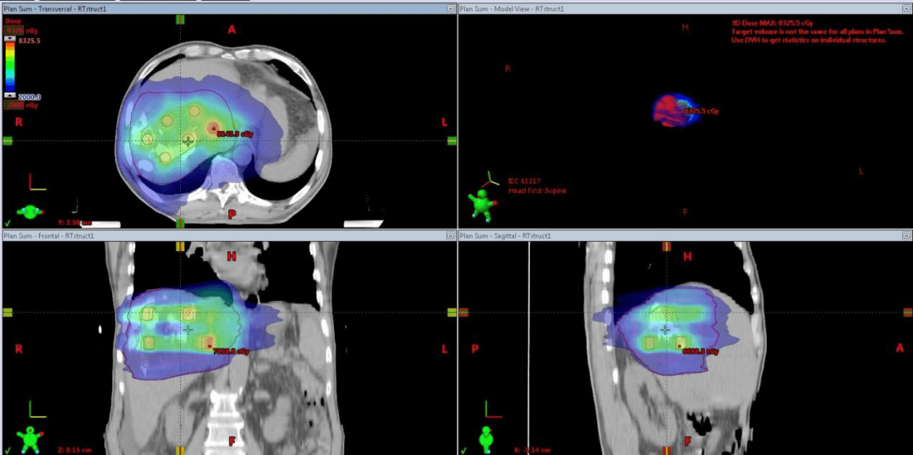Maximize the Model View pane
The height and width of the screenshot is (455, 913).
pyautogui.click(x=905, y=8)
